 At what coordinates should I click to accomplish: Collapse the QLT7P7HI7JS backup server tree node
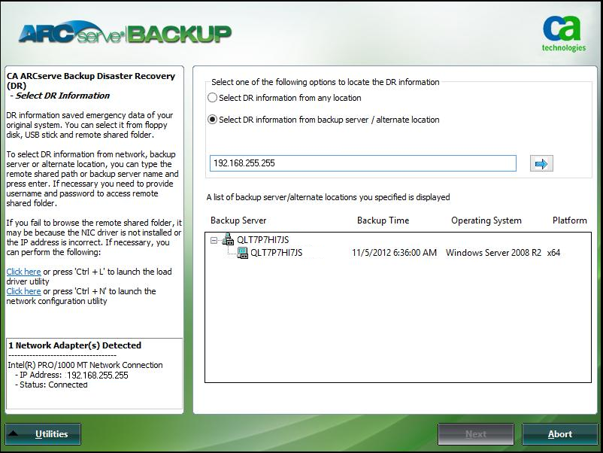pyautogui.click(x=214, y=241)
